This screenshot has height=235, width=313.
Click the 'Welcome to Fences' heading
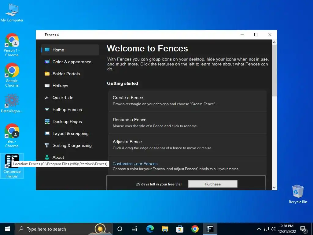(x=147, y=48)
